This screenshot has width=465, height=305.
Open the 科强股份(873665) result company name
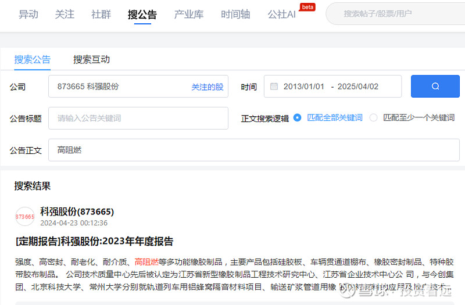77,211
